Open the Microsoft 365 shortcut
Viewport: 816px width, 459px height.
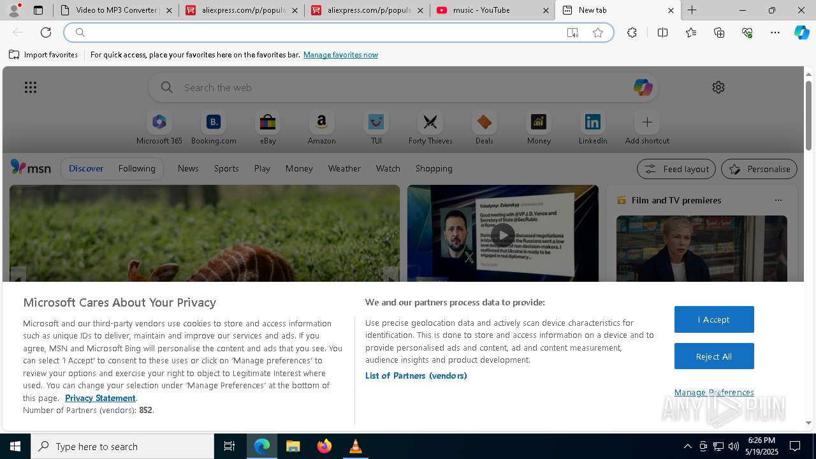(x=159, y=128)
